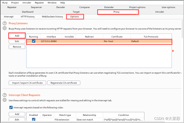
Task: Click the Interface column header
Action: (51, 37)
